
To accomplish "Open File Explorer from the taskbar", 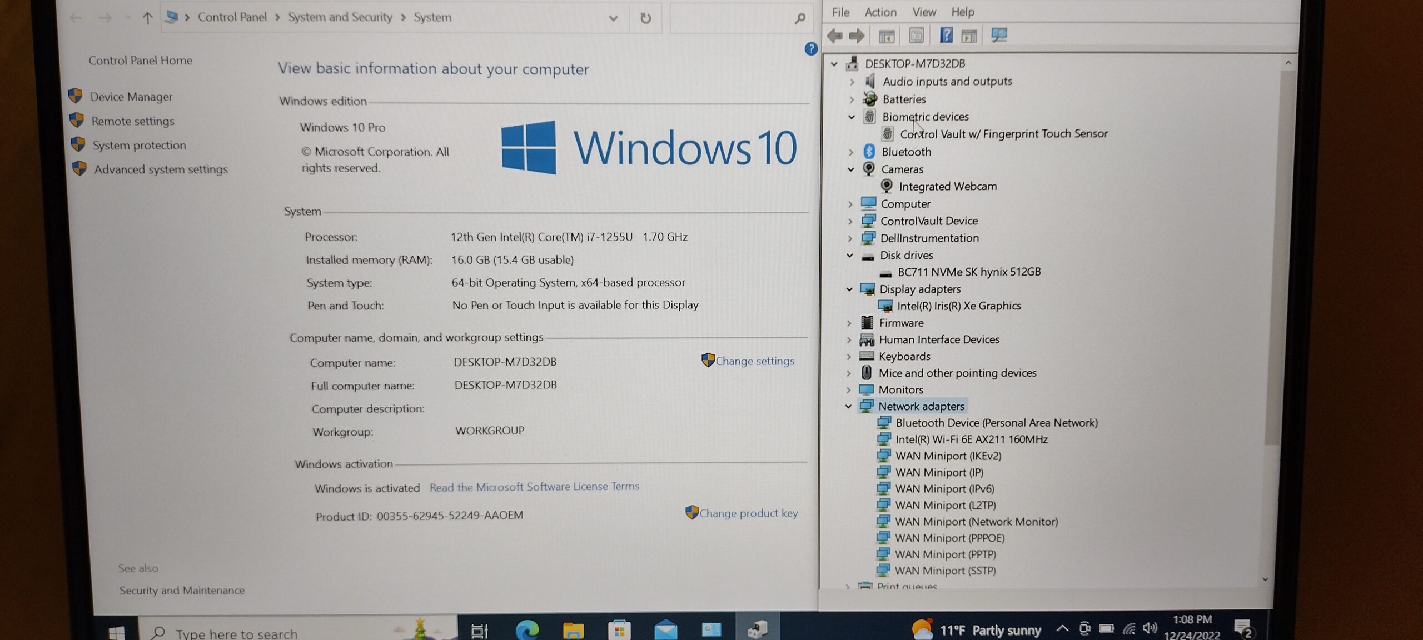I will (x=573, y=630).
